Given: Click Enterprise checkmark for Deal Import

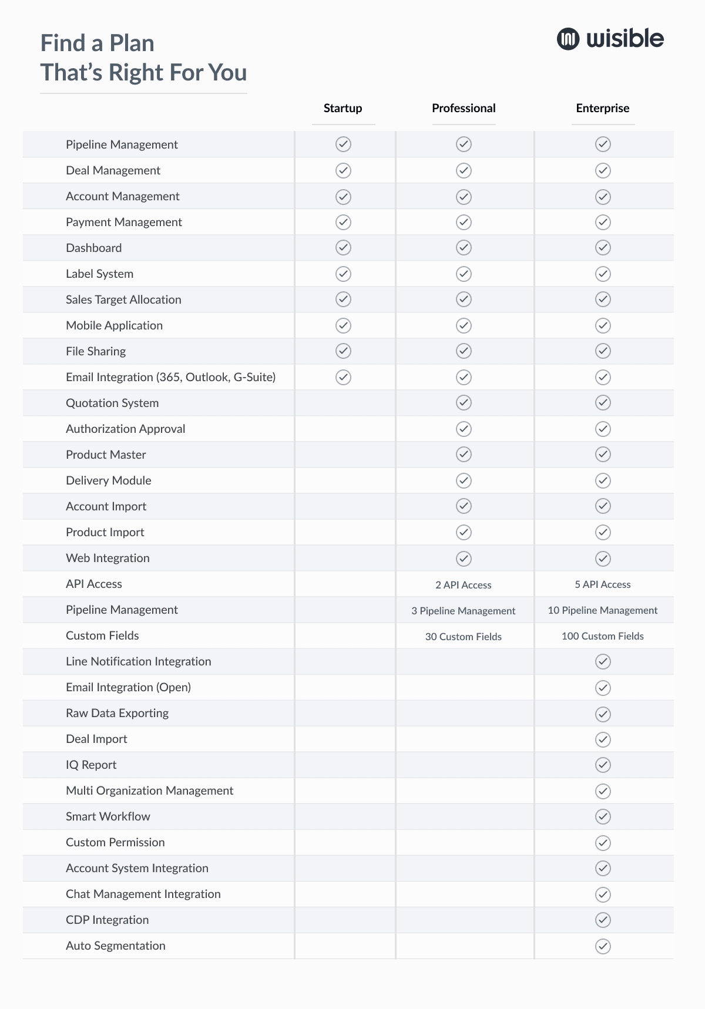Looking at the screenshot, I should point(603,739).
